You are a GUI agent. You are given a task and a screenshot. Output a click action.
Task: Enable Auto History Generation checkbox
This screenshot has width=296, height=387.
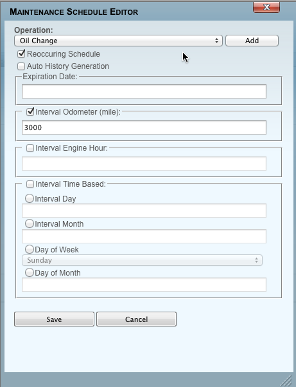[x=21, y=66]
